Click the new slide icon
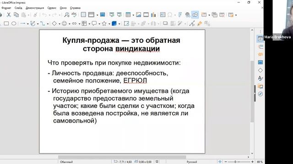Screen dimensions: 293x164 (x=204, y=15)
